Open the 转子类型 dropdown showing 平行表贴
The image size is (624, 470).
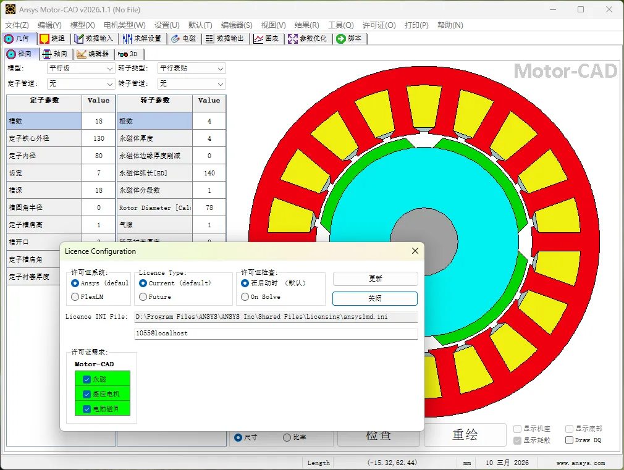(x=192, y=69)
